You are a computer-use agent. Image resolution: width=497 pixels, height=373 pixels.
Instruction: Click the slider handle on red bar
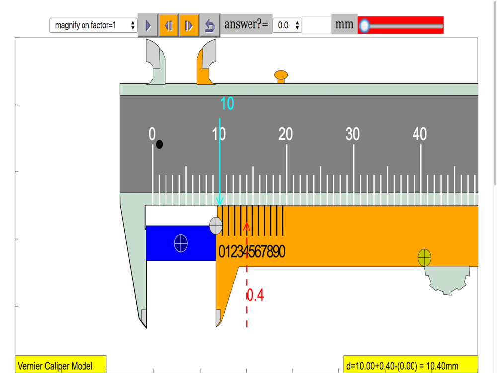(x=364, y=26)
